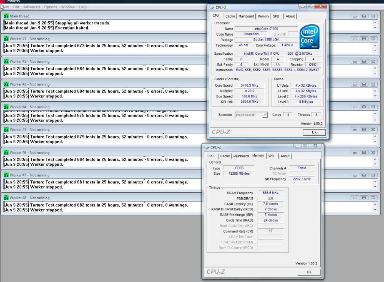Open the Help menu in Prime95
This screenshot has height=282, width=384.
pyautogui.click(x=82, y=7)
